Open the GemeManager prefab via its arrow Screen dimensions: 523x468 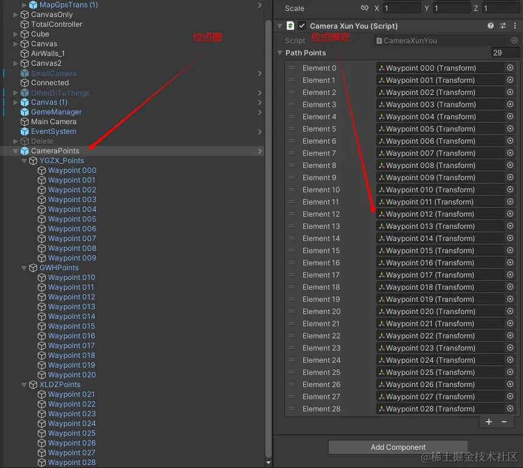(x=260, y=113)
